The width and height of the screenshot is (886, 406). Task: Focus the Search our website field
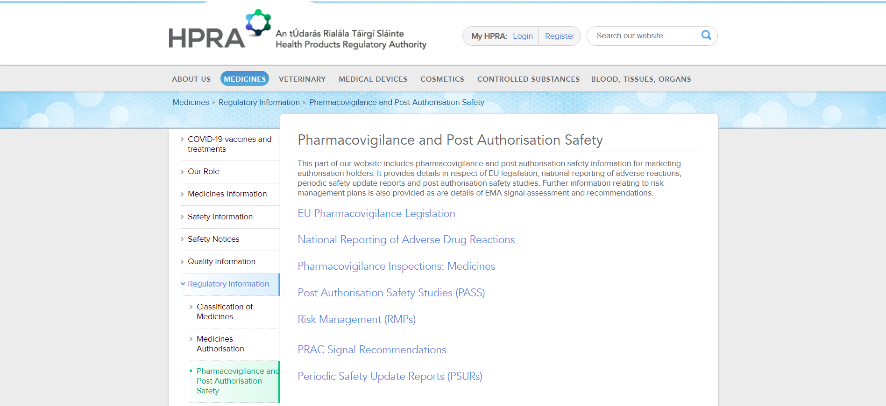[x=645, y=36]
